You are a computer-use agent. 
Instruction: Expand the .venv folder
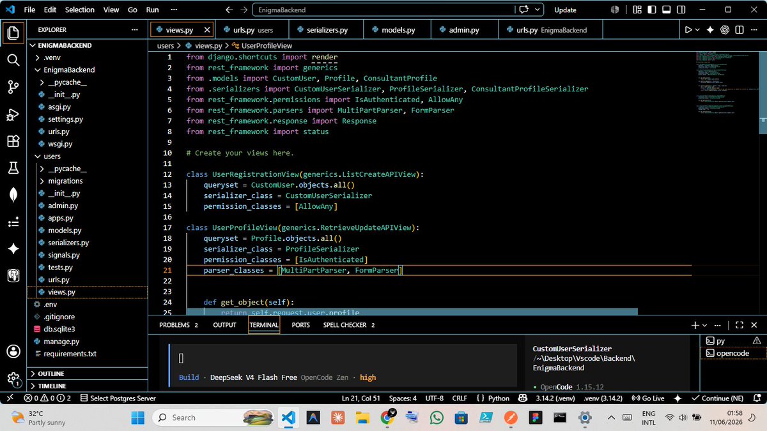(37, 57)
